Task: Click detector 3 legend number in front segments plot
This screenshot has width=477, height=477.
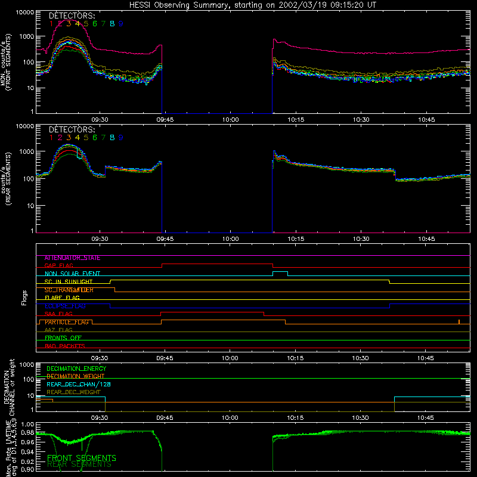Action: pos(69,24)
